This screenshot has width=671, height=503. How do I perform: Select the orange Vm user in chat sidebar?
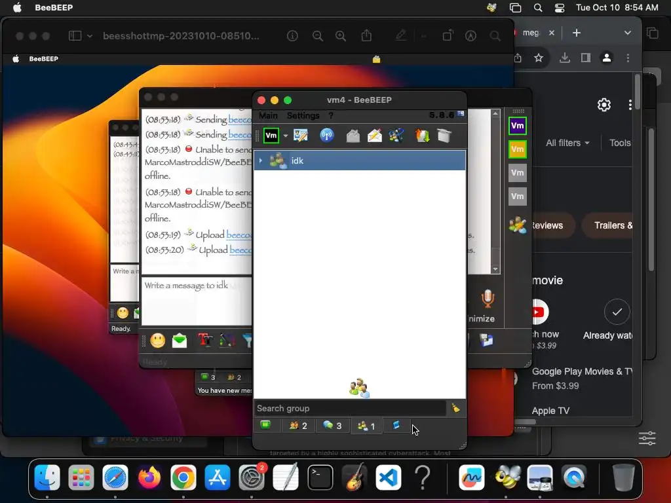[518, 149]
